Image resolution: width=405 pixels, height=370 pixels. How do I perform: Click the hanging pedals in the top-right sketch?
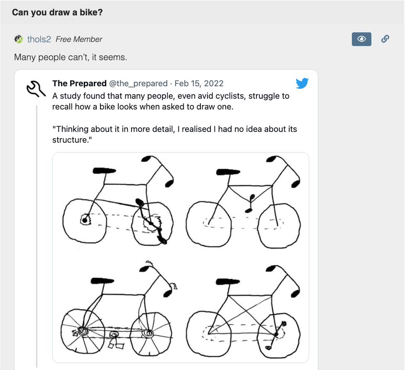(250, 200)
